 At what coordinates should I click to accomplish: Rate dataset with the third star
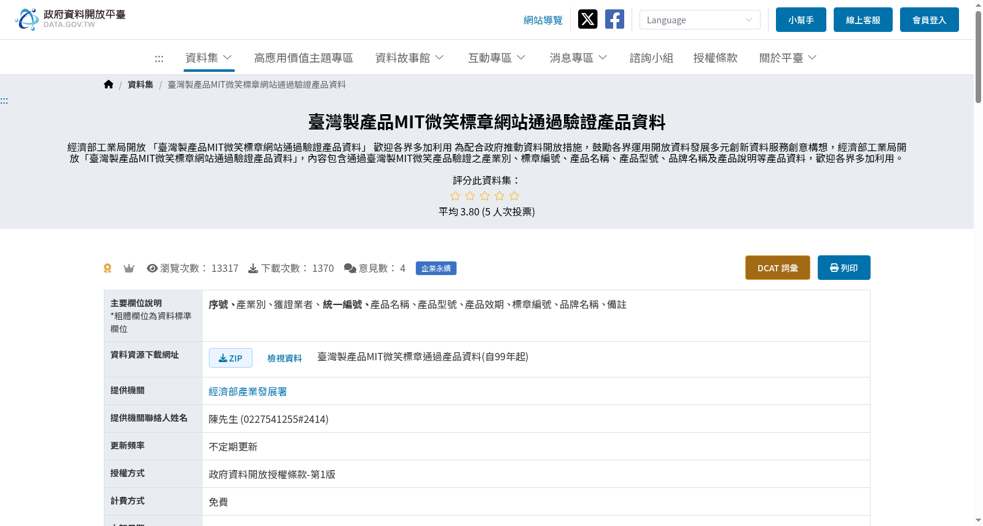pyautogui.click(x=485, y=196)
